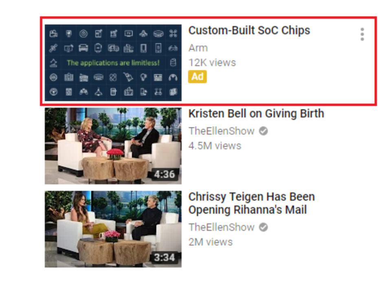The width and height of the screenshot is (390, 283).
Task: Click the 3:34 duration badge
Action: [x=164, y=258]
